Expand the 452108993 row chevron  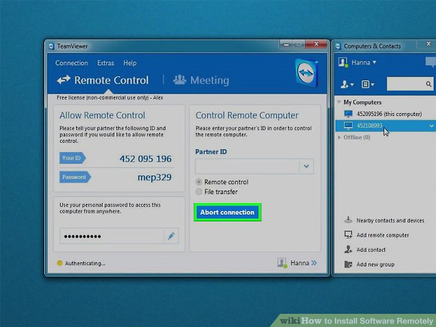pyautogui.click(x=431, y=126)
